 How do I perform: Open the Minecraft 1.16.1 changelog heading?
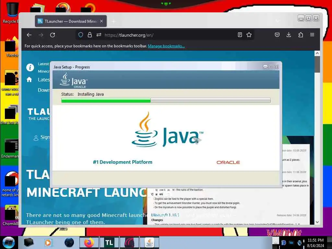[165, 215]
